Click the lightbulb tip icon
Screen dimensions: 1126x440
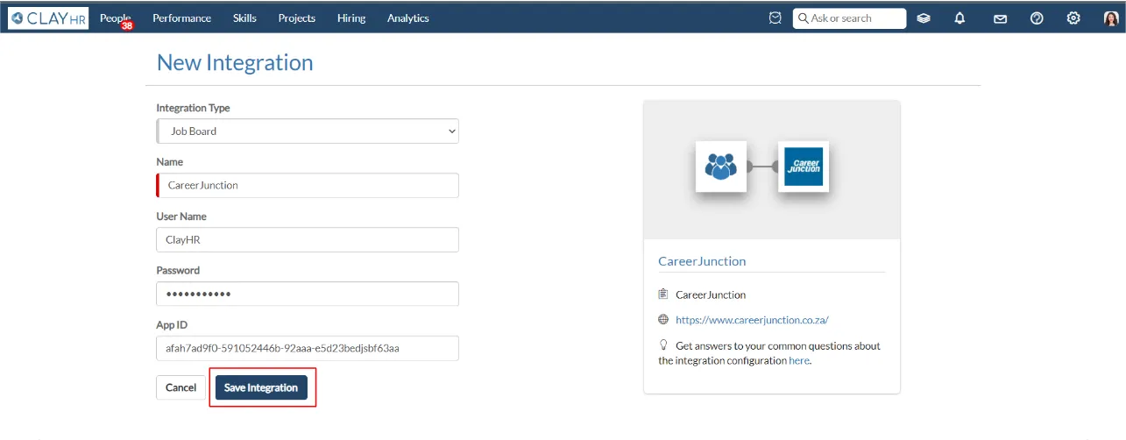click(663, 345)
